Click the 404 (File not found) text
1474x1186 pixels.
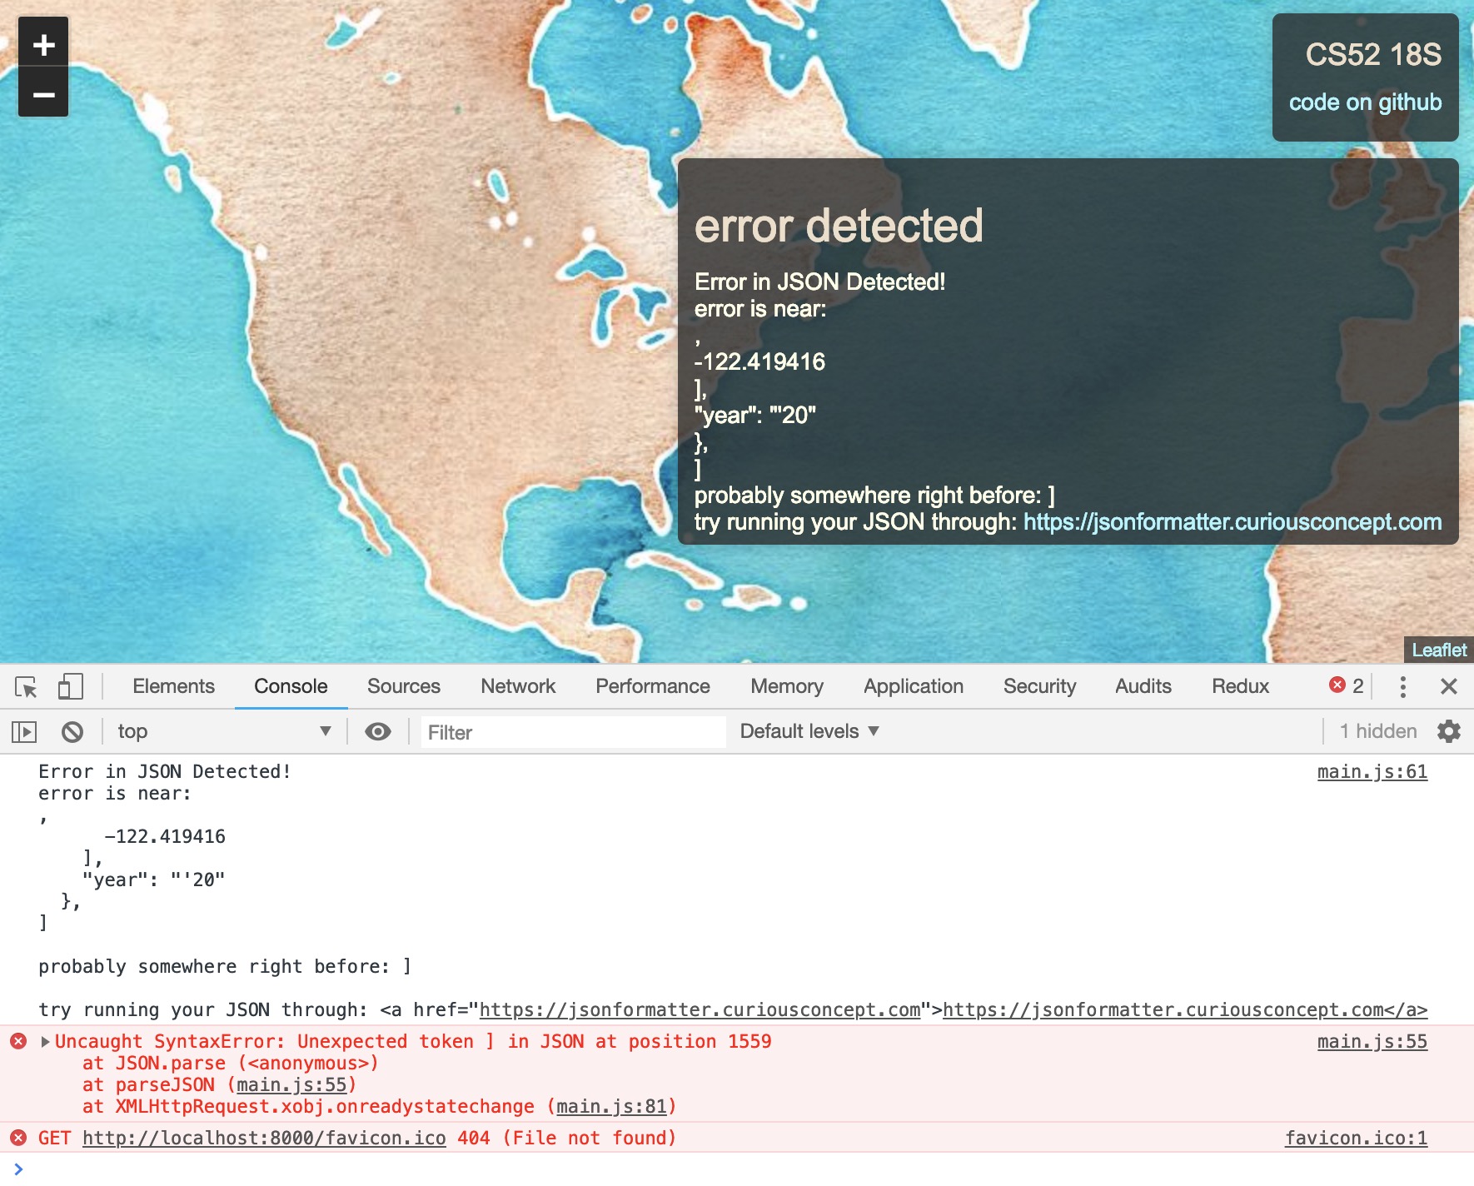(x=566, y=1139)
